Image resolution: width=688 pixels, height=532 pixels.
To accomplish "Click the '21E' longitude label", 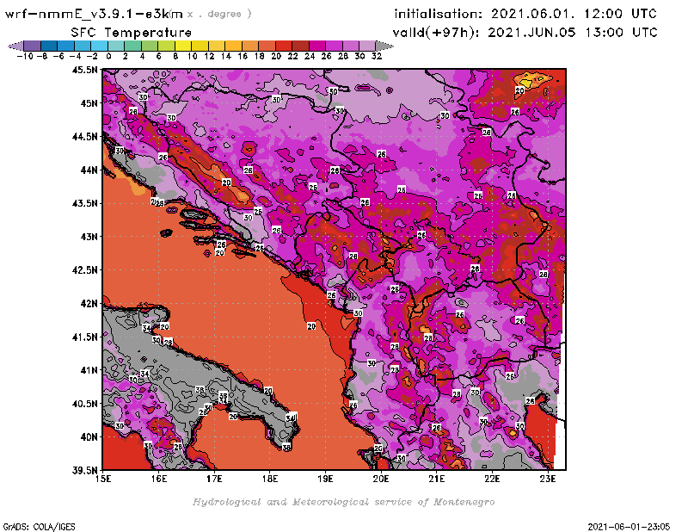I will tap(436, 479).
